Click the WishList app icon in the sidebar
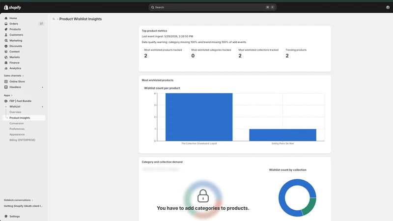This screenshot has width=393, height=221. (x=6, y=107)
